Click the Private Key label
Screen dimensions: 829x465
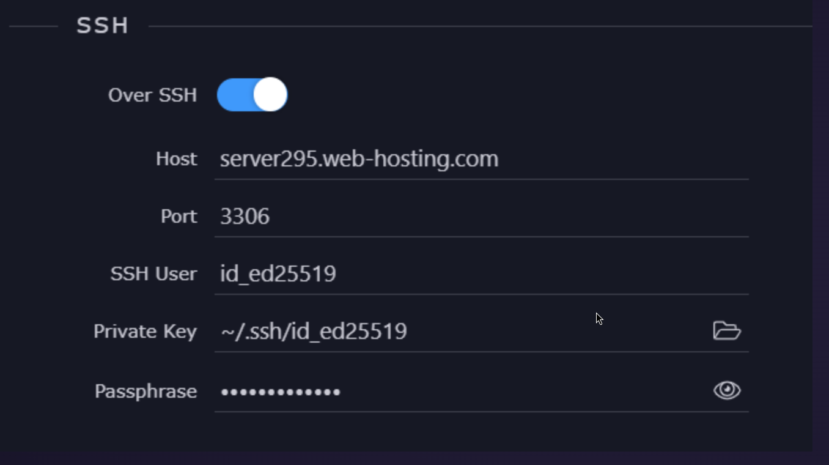coord(145,332)
